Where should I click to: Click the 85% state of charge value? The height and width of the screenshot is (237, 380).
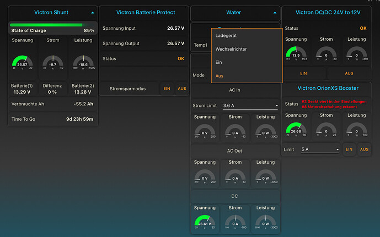coord(89,30)
